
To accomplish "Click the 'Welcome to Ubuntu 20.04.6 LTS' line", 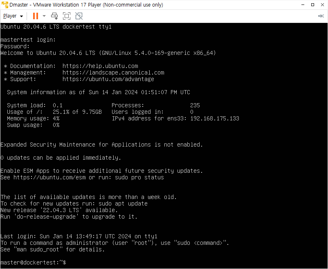I will (108, 53).
